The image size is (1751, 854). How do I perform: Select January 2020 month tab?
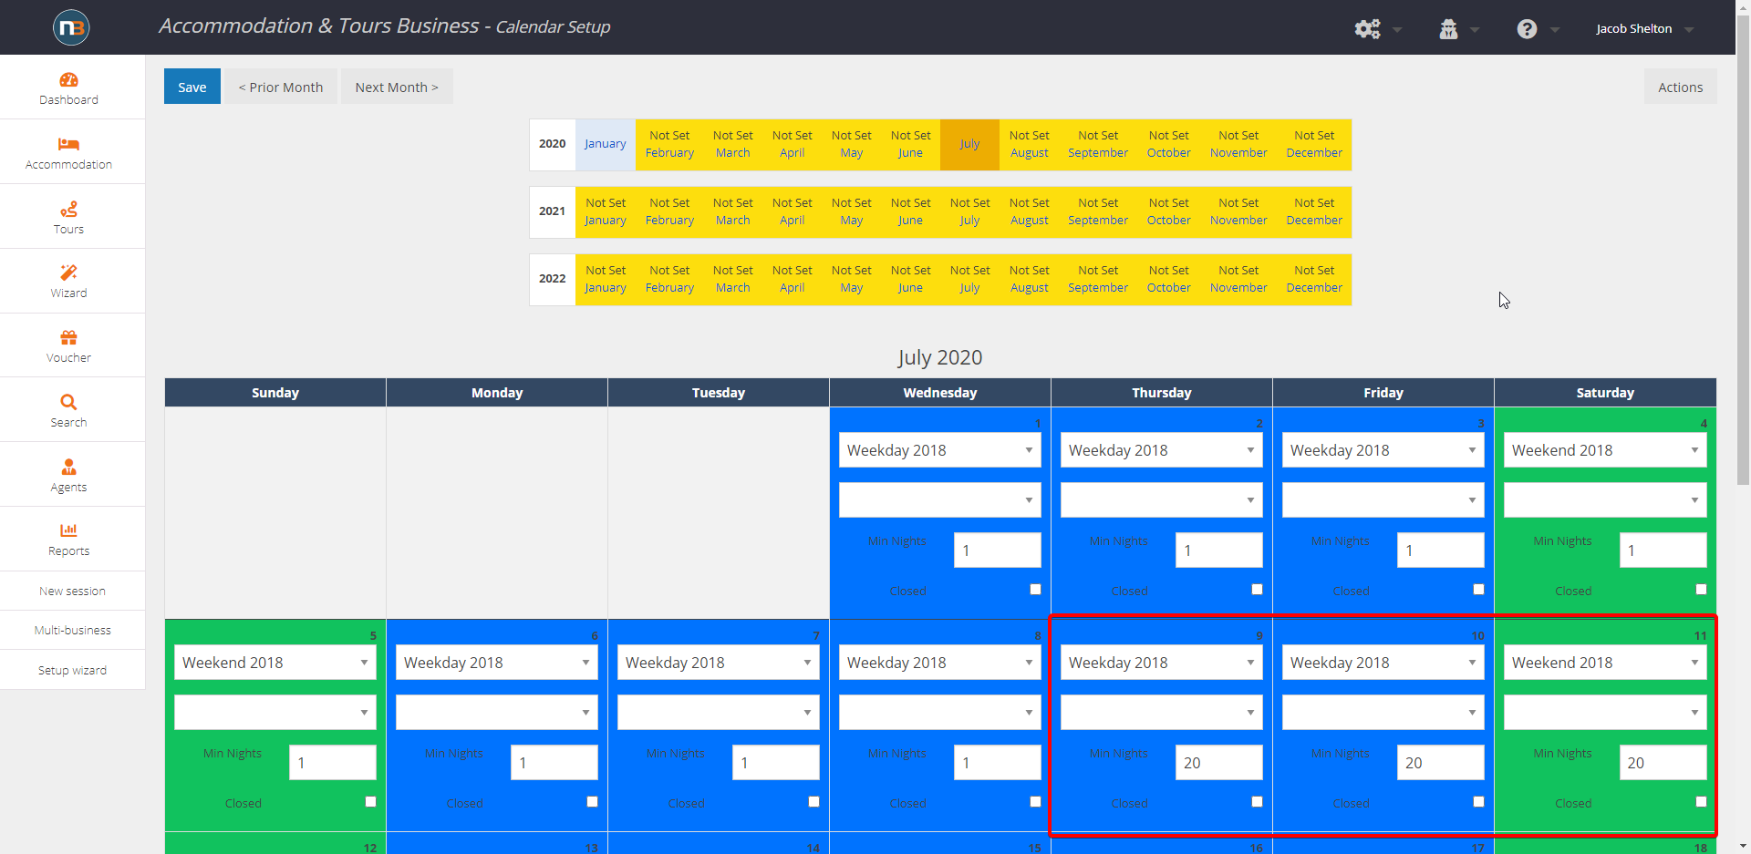point(605,144)
